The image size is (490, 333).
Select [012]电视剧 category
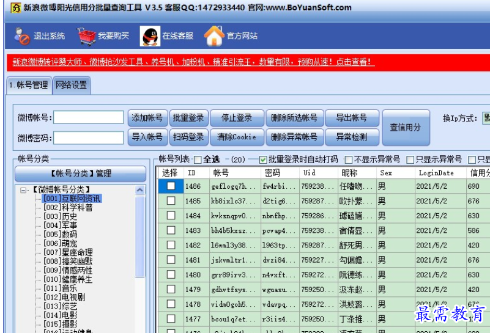click(64, 297)
